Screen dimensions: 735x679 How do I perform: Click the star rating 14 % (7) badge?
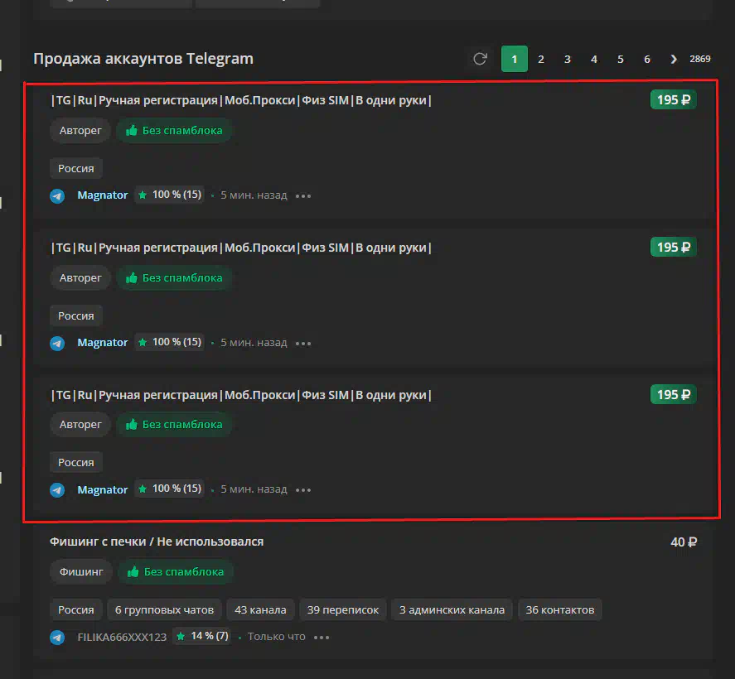pyautogui.click(x=202, y=637)
